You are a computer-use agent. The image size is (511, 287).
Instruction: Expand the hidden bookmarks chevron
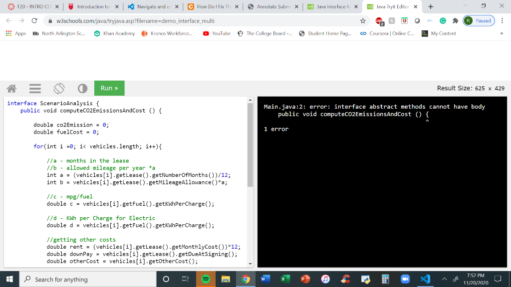[x=502, y=33]
